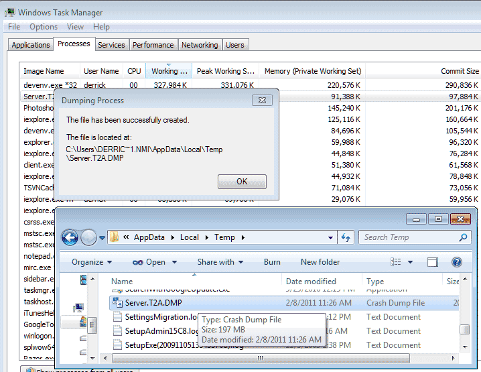Click the Help question mark icon
The width and height of the screenshot is (481, 372).
[457, 262]
